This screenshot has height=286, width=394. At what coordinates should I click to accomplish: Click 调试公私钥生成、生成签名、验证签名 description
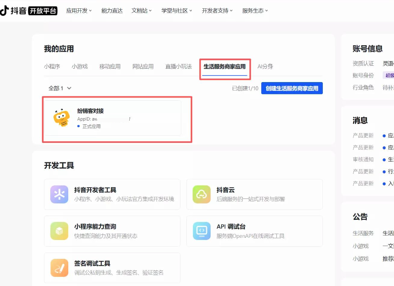tap(118, 273)
